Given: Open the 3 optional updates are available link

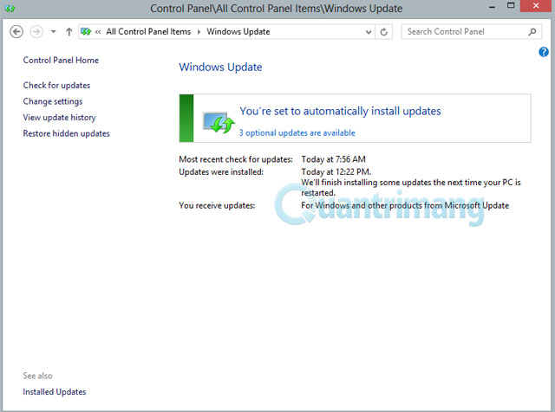Looking at the screenshot, I should (297, 132).
